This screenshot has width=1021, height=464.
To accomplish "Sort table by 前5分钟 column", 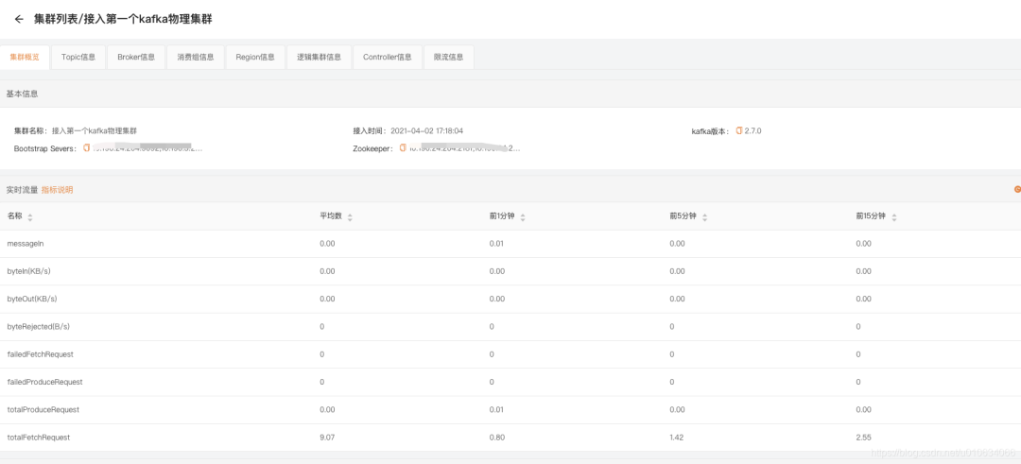I will (x=704, y=216).
